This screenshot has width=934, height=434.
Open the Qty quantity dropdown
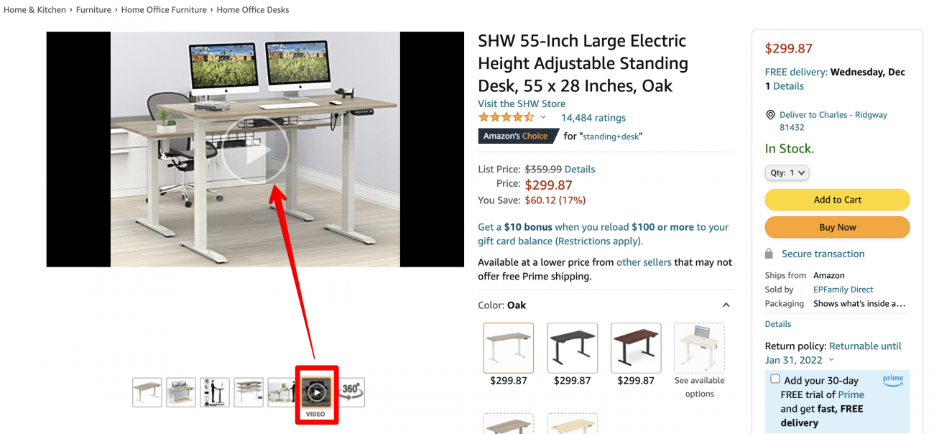(787, 172)
